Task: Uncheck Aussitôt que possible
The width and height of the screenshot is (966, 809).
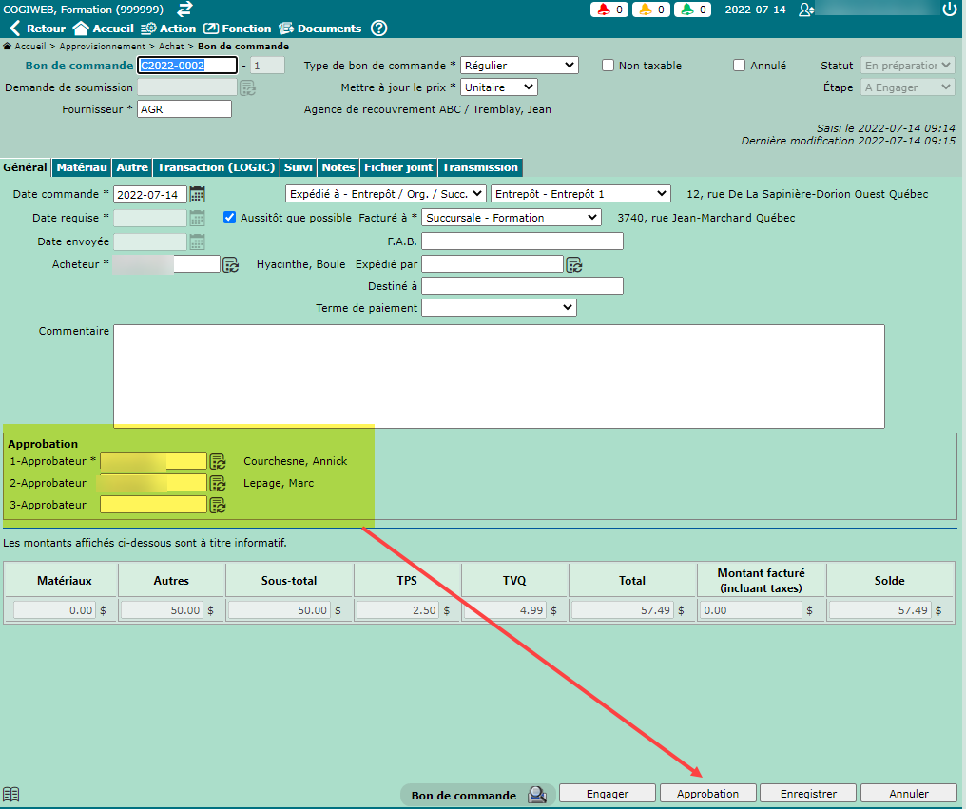Action: click(x=229, y=218)
